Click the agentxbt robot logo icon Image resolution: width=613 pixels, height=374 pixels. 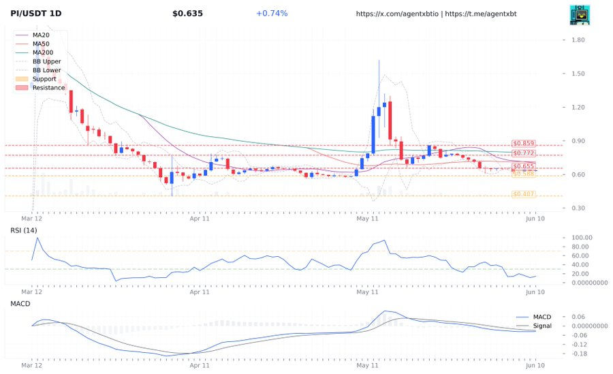coord(580,15)
